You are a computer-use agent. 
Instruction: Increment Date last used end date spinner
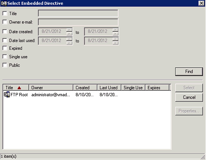tap(116, 39)
